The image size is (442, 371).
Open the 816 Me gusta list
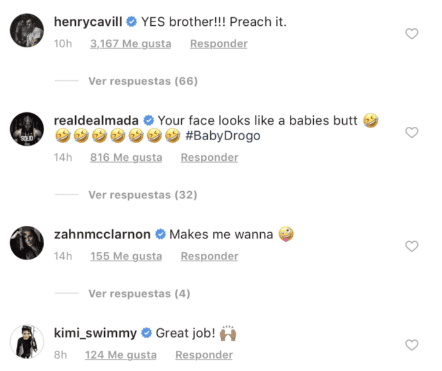126,157
